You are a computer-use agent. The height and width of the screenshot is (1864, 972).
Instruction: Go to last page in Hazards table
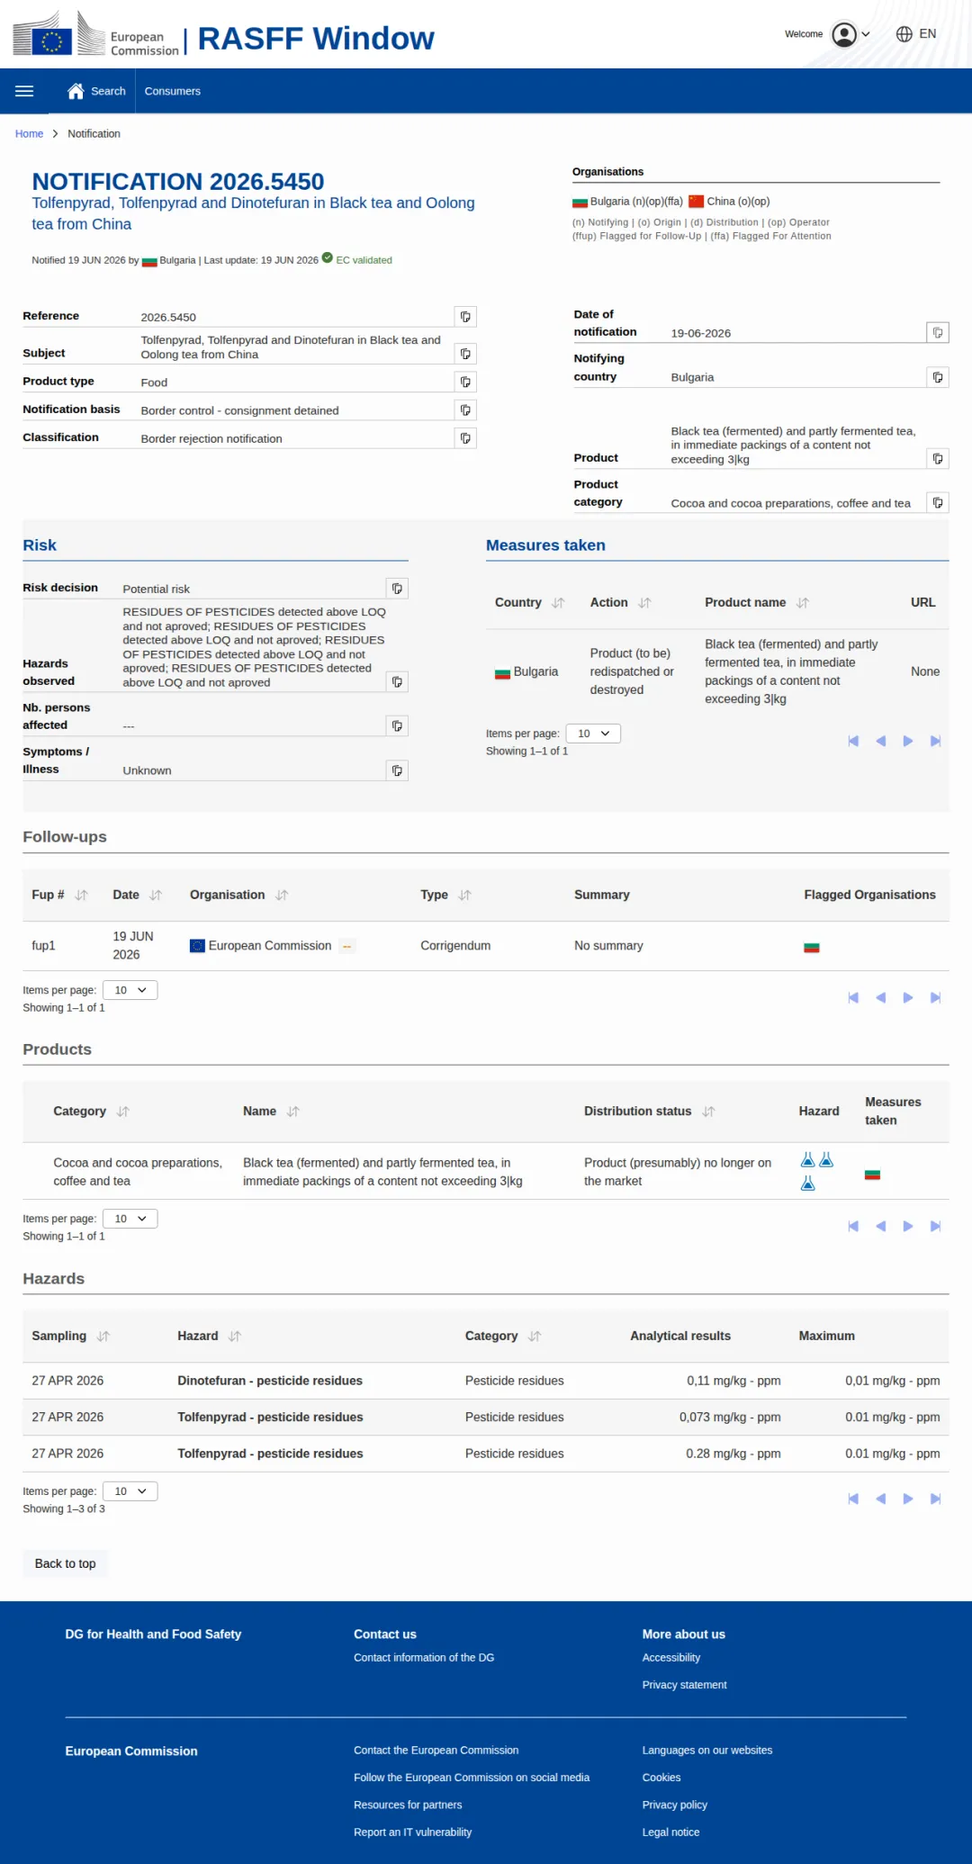(935, 1499)
